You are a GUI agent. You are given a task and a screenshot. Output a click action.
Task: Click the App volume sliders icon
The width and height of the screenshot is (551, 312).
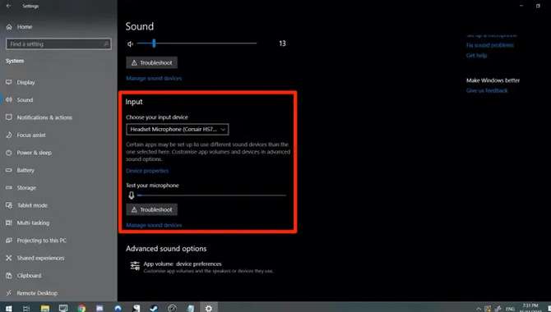pos(135,266)
